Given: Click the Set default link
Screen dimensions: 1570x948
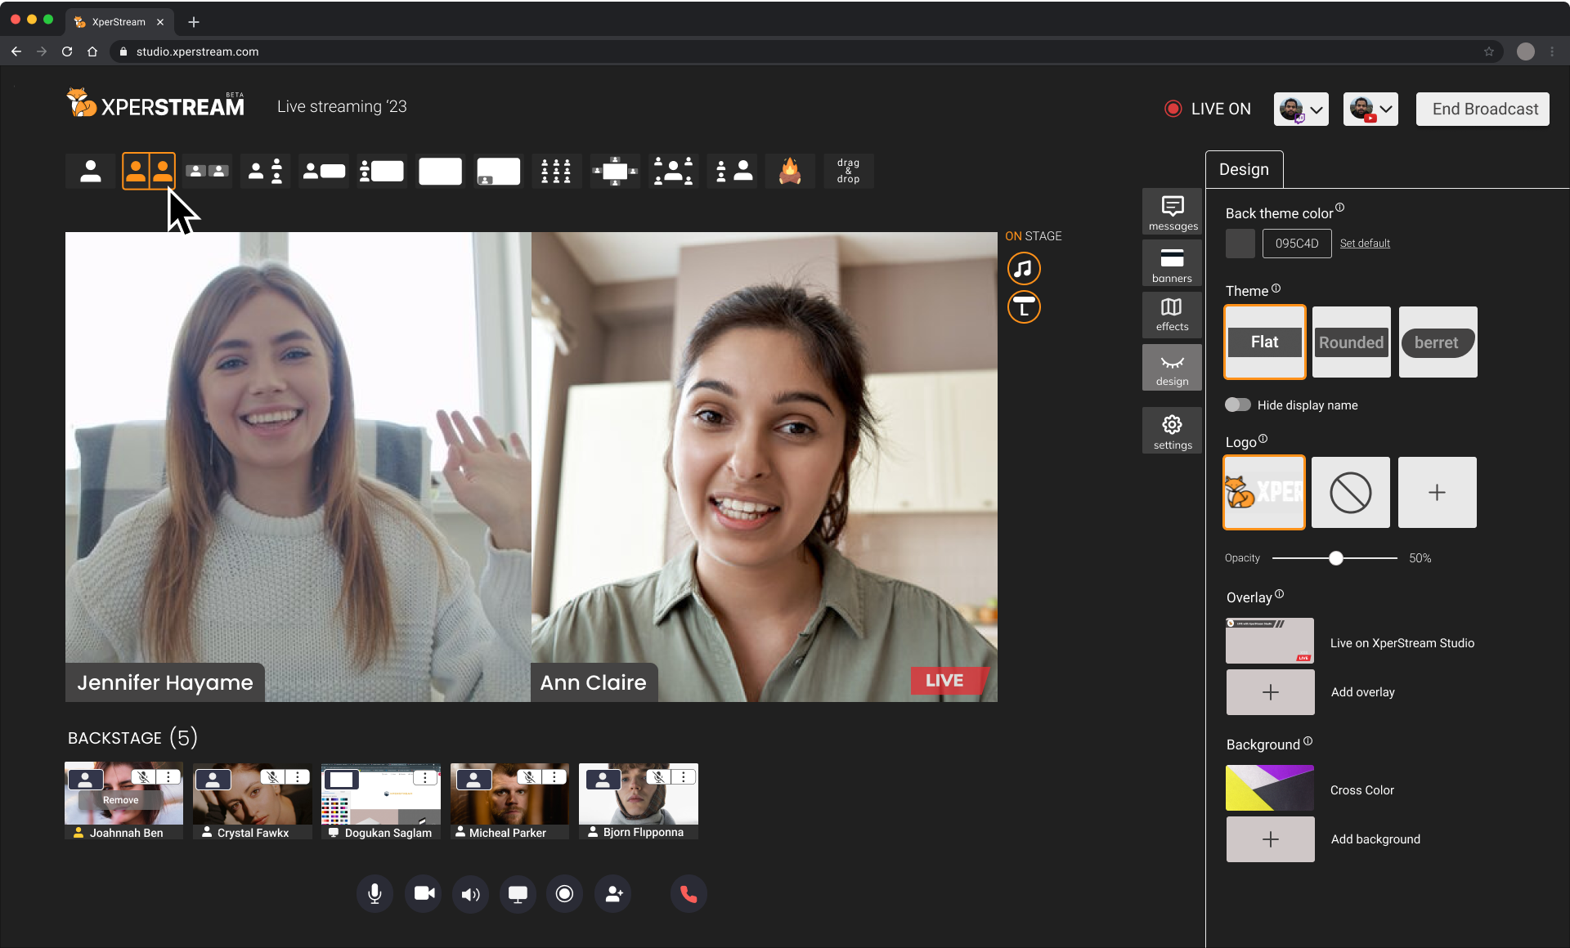Looking at the screenshot, I should [x=1365, y=244].
